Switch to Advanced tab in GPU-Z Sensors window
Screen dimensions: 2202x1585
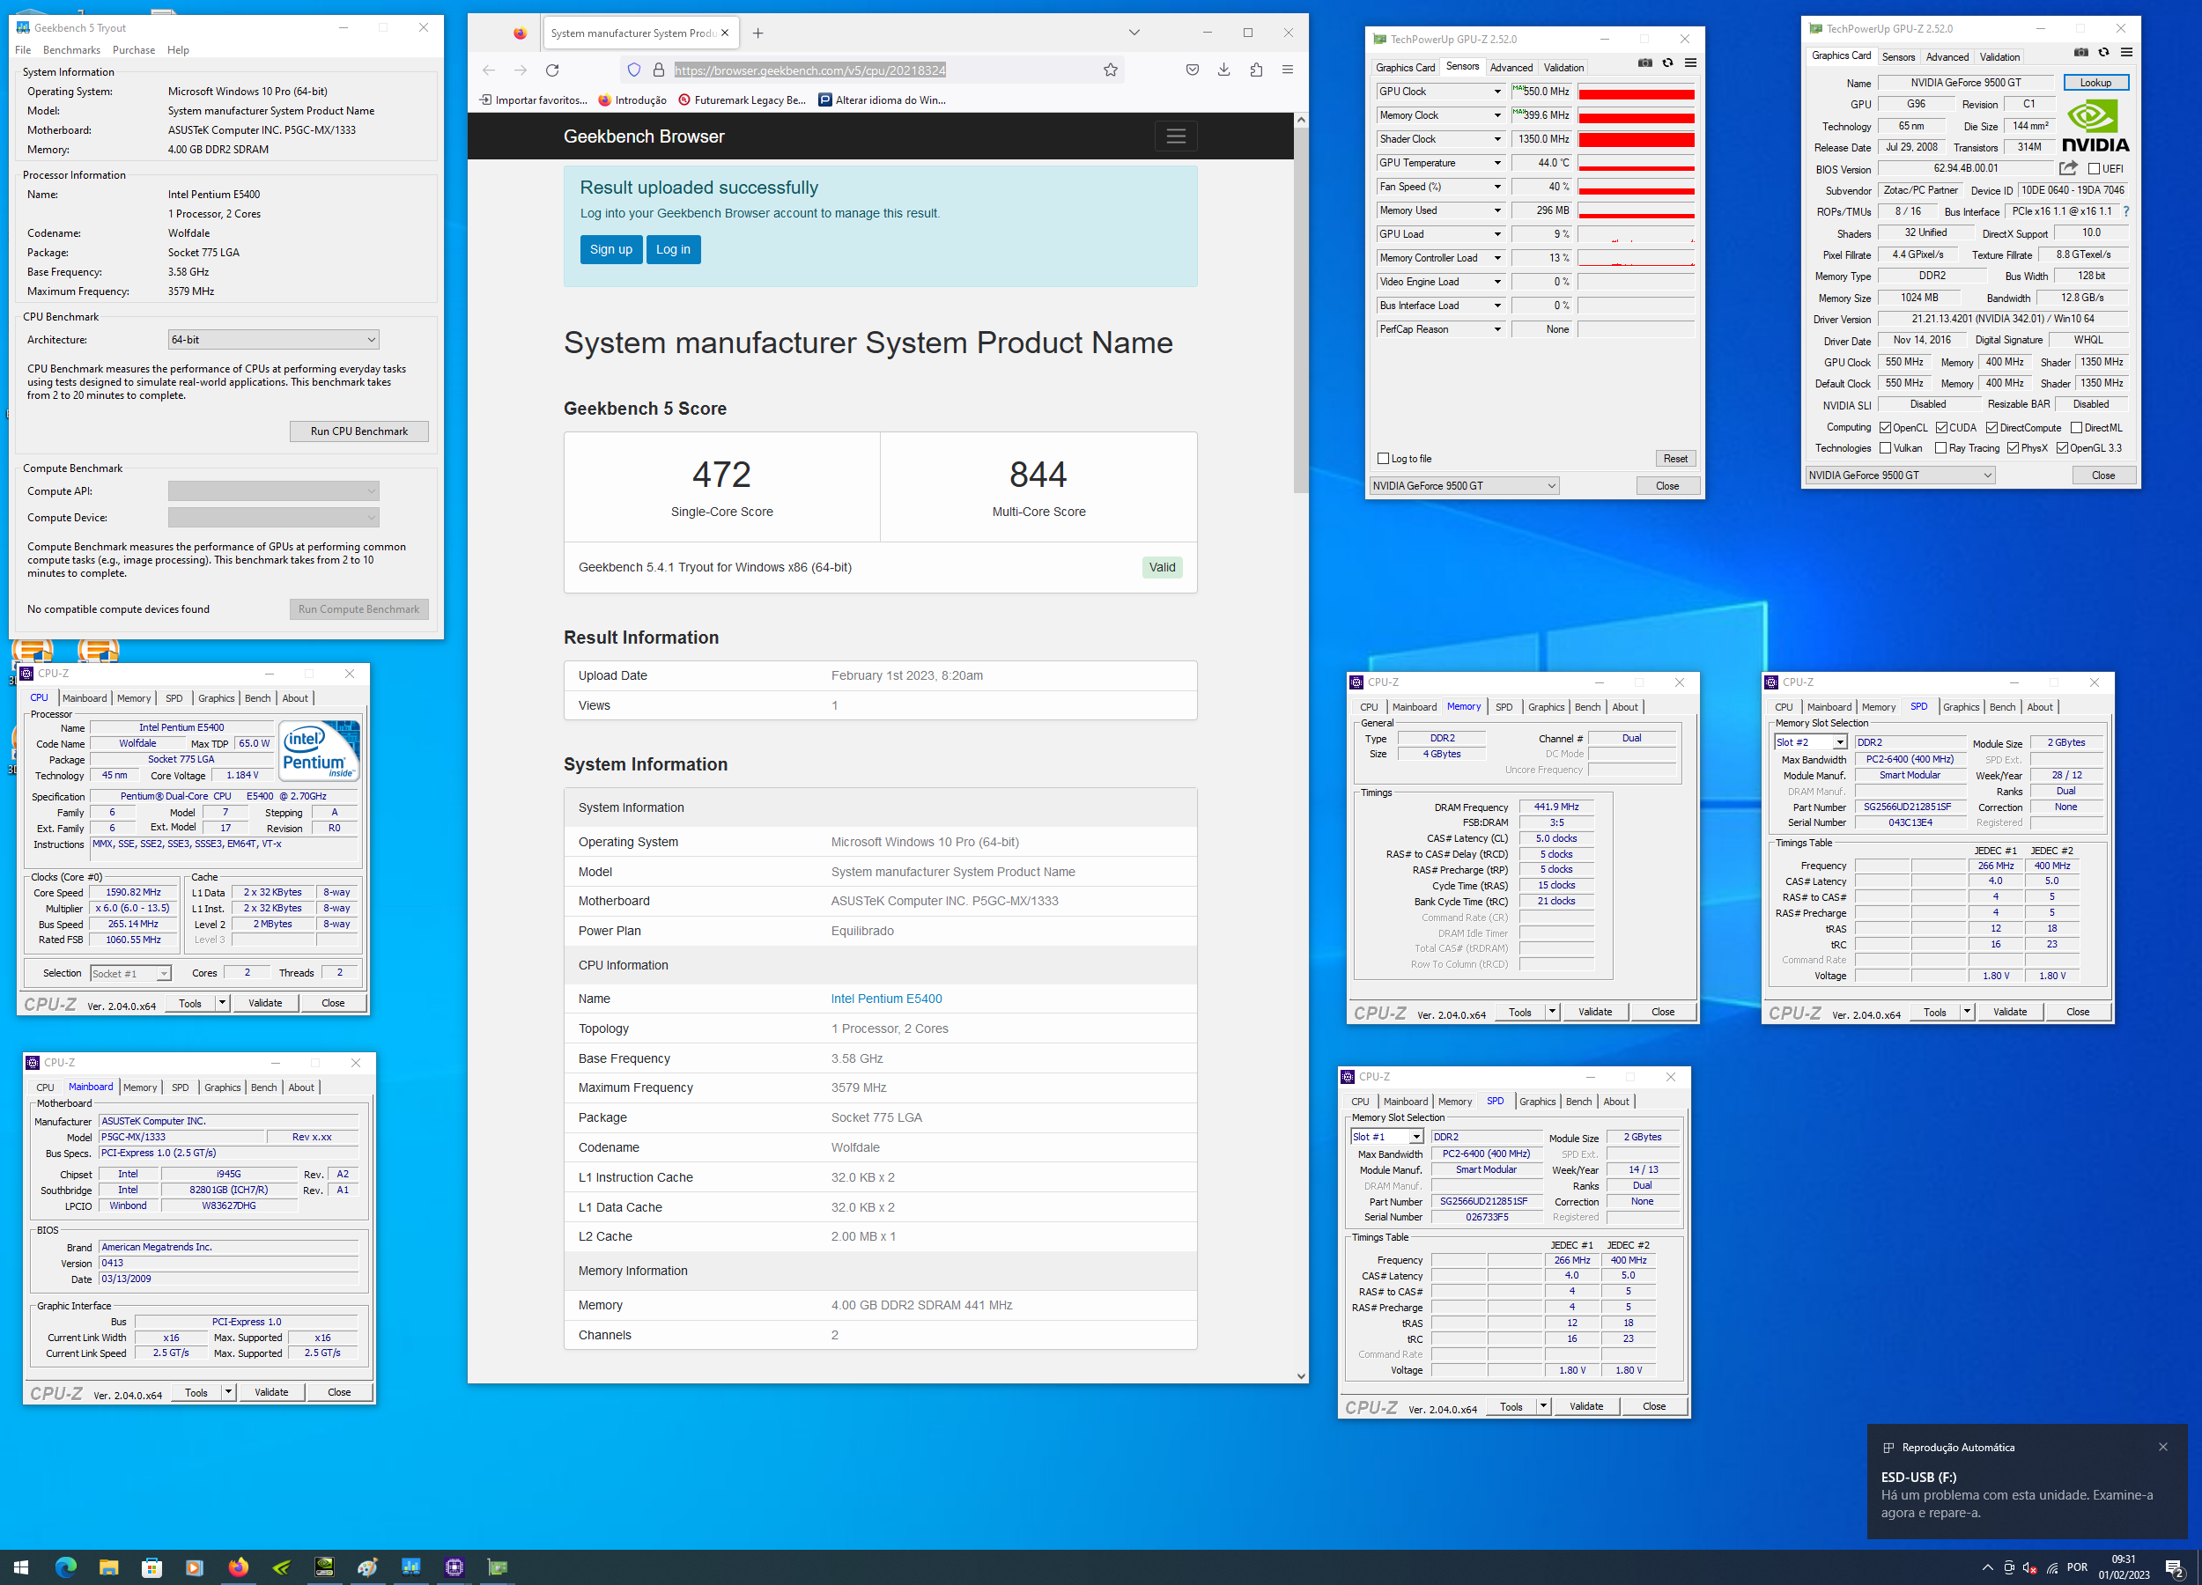click(x=1511, y=67)
